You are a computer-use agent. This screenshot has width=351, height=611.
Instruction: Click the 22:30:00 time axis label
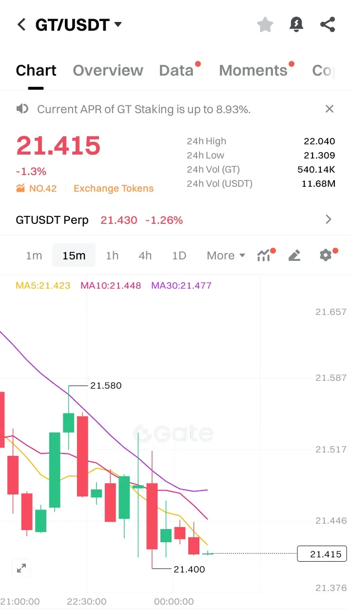pos(87,602)
